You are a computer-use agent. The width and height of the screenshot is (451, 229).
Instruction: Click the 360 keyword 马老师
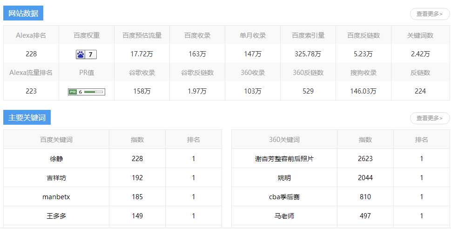[x=284, y=216]
